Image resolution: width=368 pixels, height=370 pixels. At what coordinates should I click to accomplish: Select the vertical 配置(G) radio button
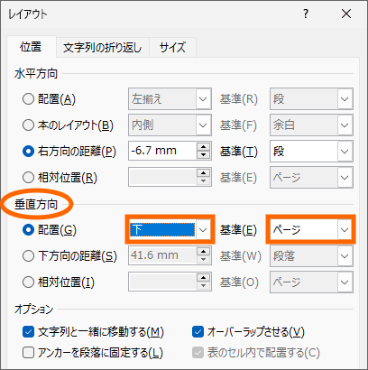point(28,230)
